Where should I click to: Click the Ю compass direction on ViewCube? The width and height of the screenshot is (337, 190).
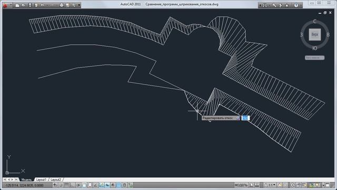tap(315, 48)
